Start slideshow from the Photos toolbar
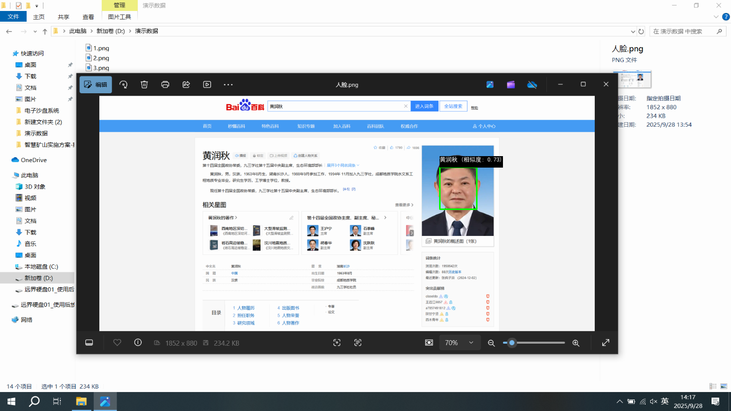Screen dimensions: 731x411 pos(207,85)
